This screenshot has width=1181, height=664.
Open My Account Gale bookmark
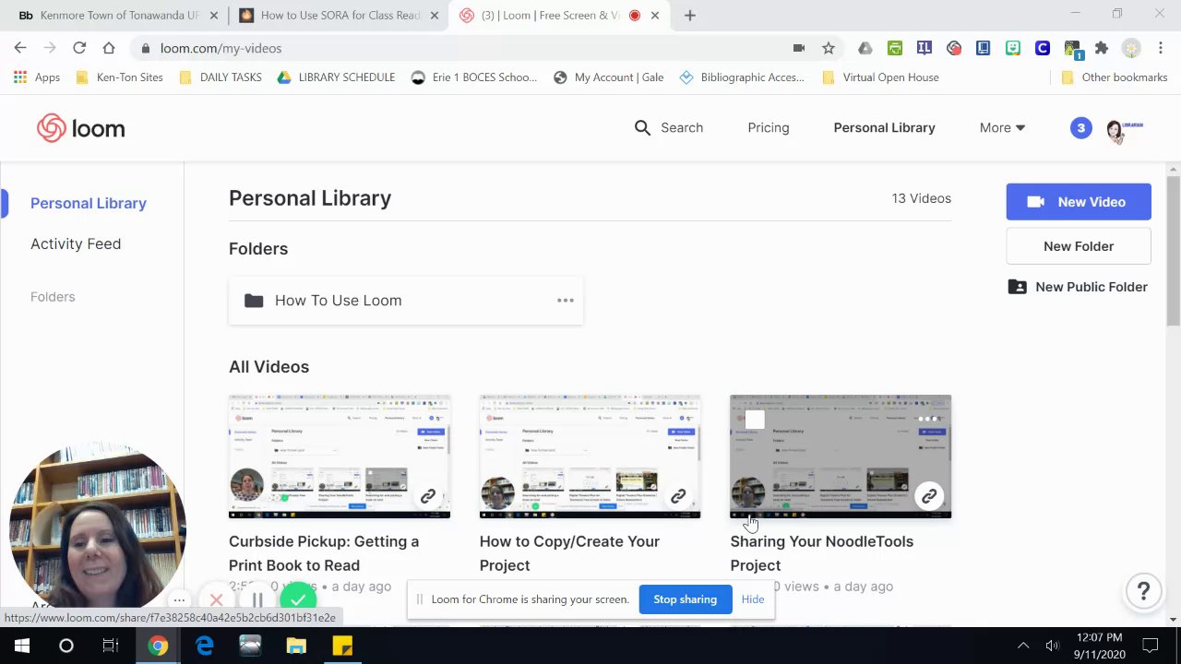pyautogui.click(x=609, y=77)
